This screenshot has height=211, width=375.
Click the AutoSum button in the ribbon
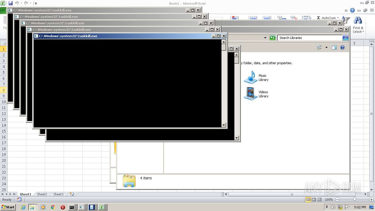[x=326, y=18]
